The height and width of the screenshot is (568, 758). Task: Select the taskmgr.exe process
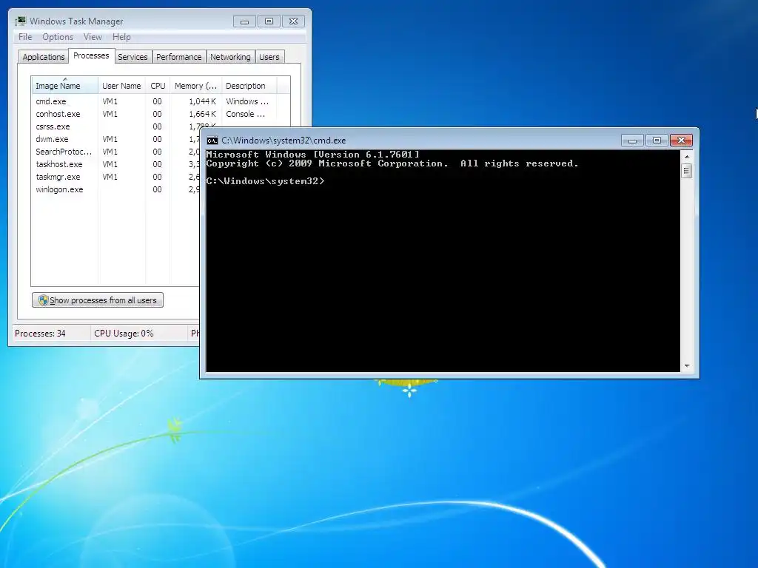click(116, 177)
